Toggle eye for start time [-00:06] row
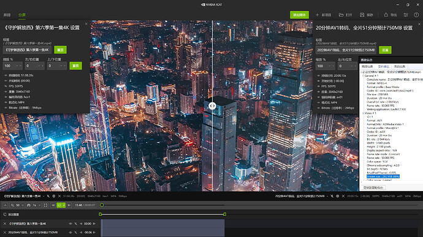423x237 pixels. [319, 81]
